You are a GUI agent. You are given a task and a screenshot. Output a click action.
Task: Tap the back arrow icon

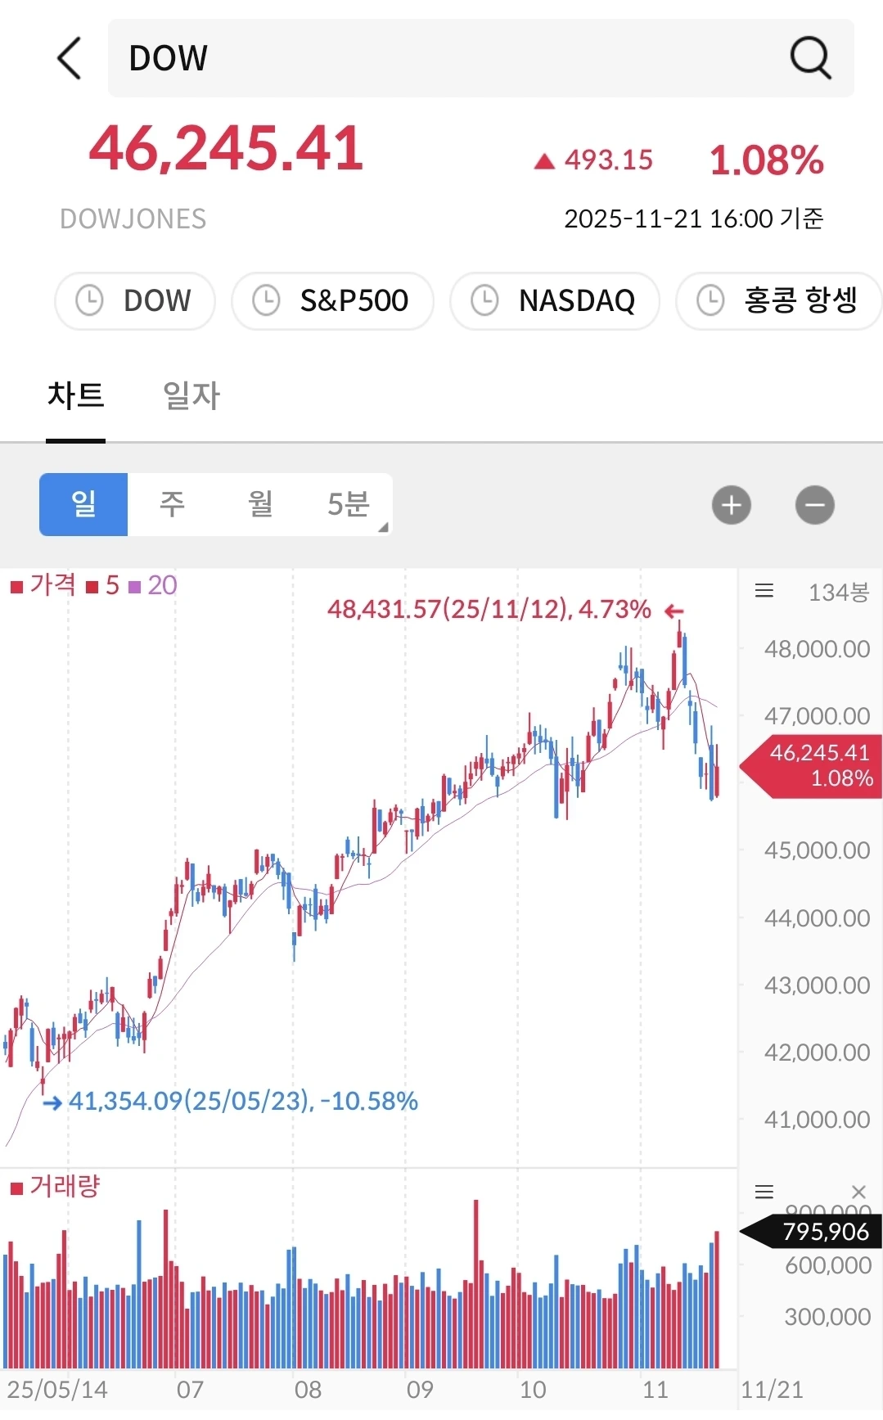click(70, 58)
